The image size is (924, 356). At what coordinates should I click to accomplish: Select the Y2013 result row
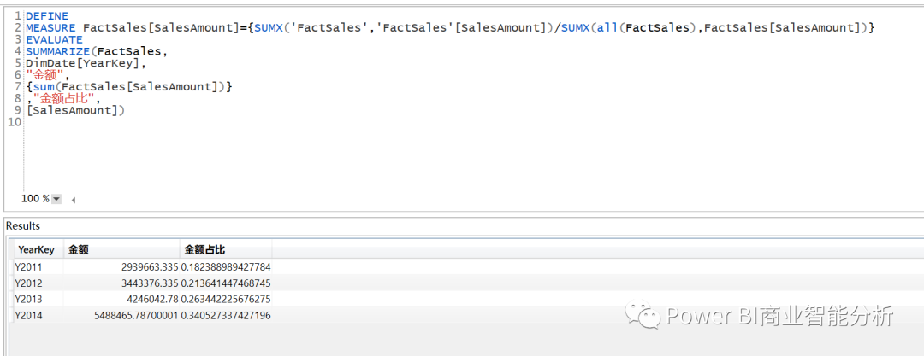(143, 299)
